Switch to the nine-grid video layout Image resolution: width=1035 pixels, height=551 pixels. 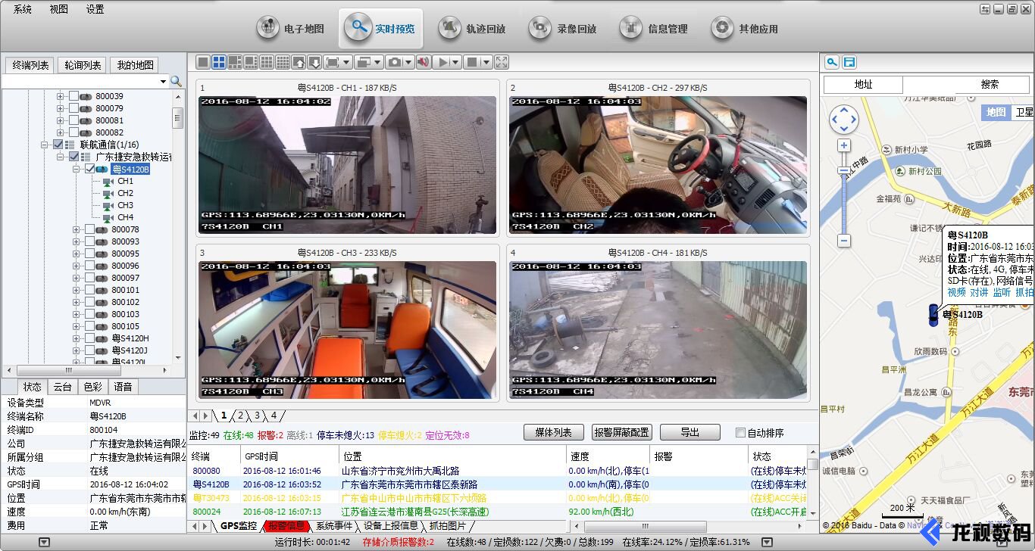[266, 62]
